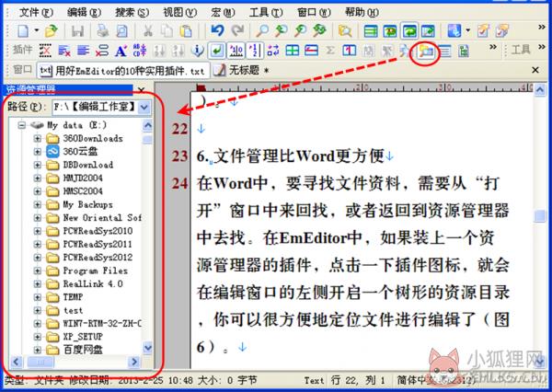Open the 文件(F) menu
Viewport: 552px width, 392px height.
click(x=36, y=12)
